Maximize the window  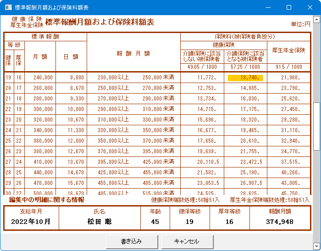point(289,8)
